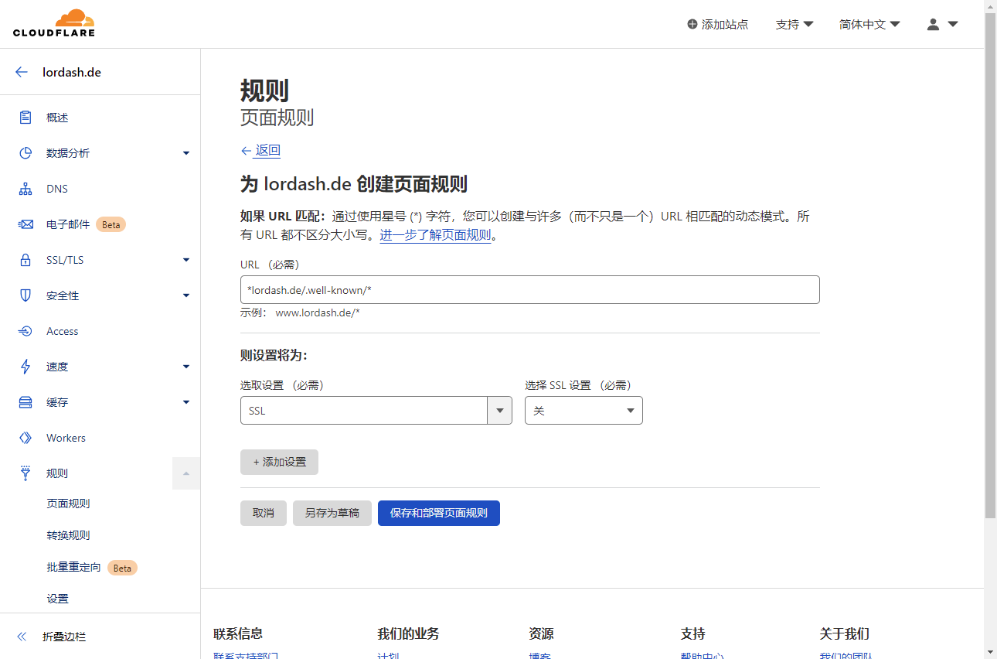Click the back arrow beside lordash.de
The width and height of the screenshot is (997, 659).
click(22, 72)
